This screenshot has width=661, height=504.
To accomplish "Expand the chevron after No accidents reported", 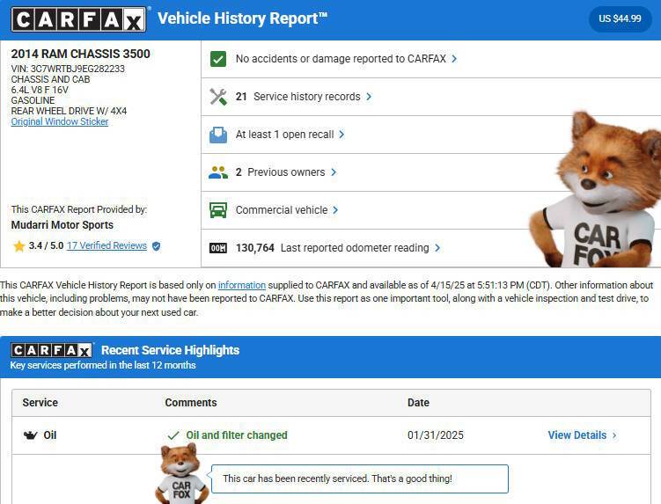I will pos(454,59).
